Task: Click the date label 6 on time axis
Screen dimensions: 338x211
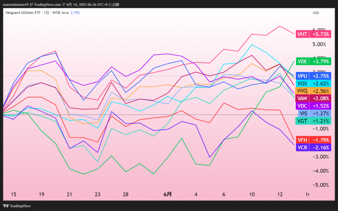Action: coord(224,195)
